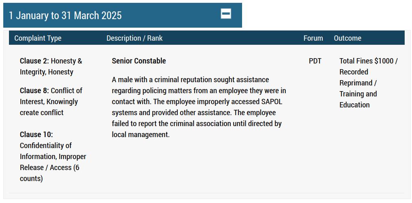Select the Outcome column header
This screenshot has width=412, height=203.
347,38
